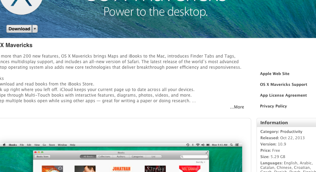Viewport: 316px width, 172px height.
Task: Click the iBooks screenshot preview image
Action: click(x=121, y=157)
